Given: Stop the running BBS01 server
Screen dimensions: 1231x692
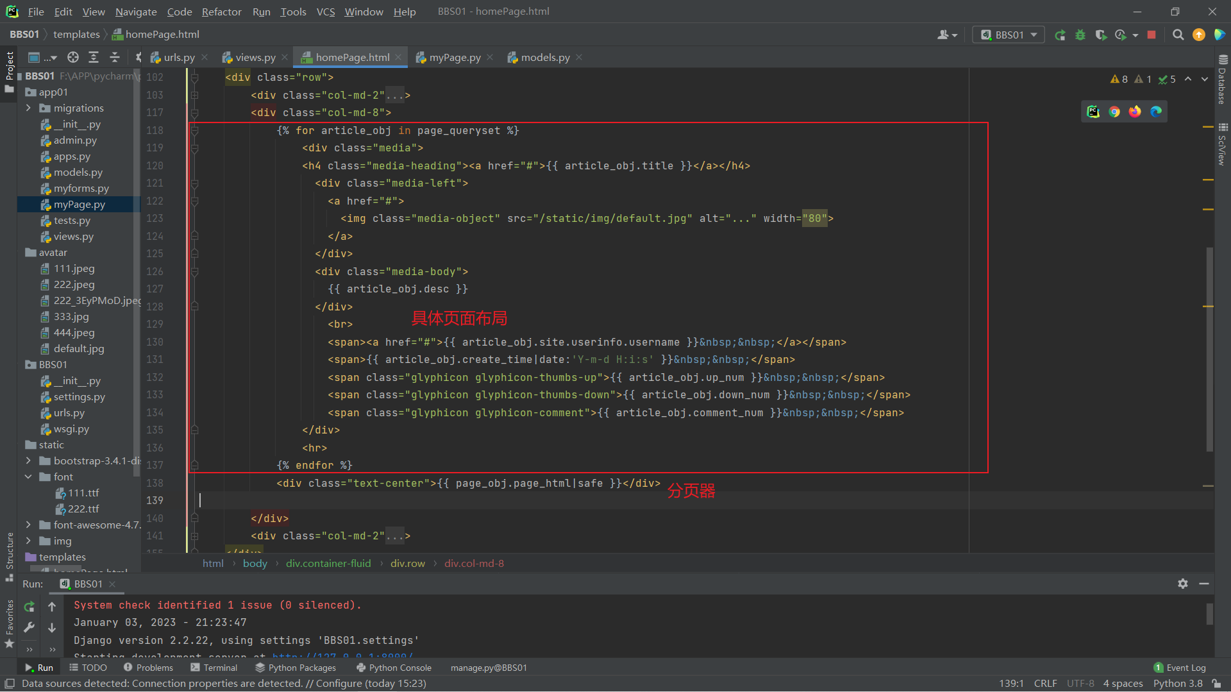Looking at the screenshot, I should tap(1151, 35).
